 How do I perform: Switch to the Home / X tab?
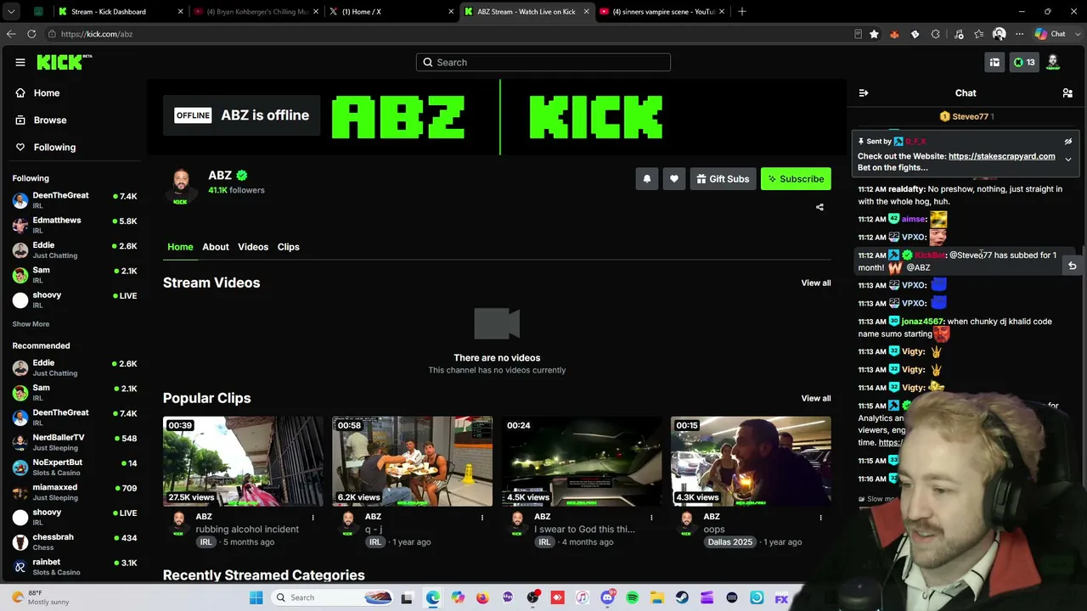(392, 12)
